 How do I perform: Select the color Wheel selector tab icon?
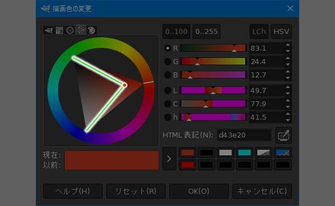(80, 30)
